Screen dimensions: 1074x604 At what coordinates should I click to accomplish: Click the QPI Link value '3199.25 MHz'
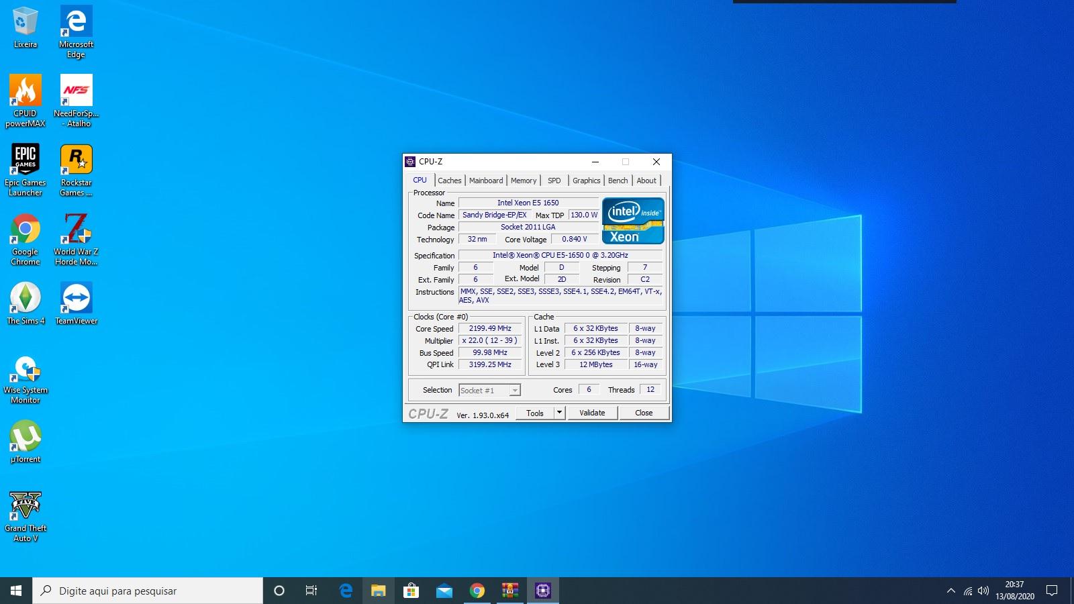tap(491, 364)
